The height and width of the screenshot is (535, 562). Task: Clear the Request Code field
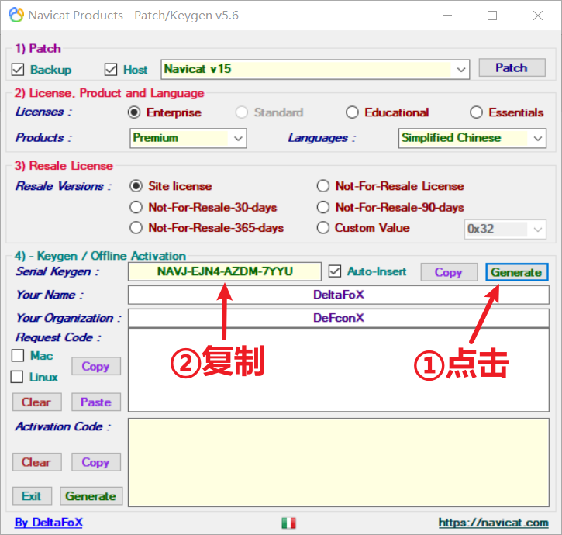tap(36, 402)
